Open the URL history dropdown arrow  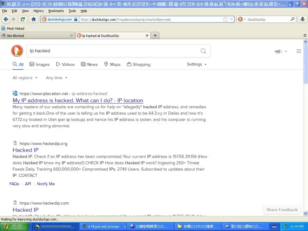(x=231, y=19)
